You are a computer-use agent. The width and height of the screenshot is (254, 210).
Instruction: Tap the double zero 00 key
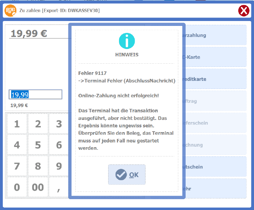click(x=38, y=187)
